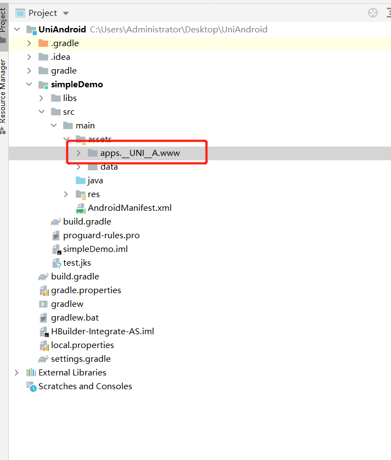The height and width of the screenshot is (460, 391).
Task: Expand the .idea folder
Action: [29, 57]
